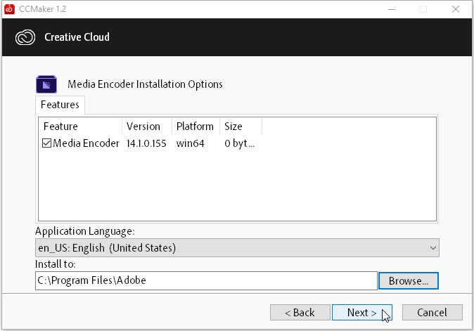The image size is (474, 331).
Task: Click the Media Encoder row label
Action: pos(86,143)
